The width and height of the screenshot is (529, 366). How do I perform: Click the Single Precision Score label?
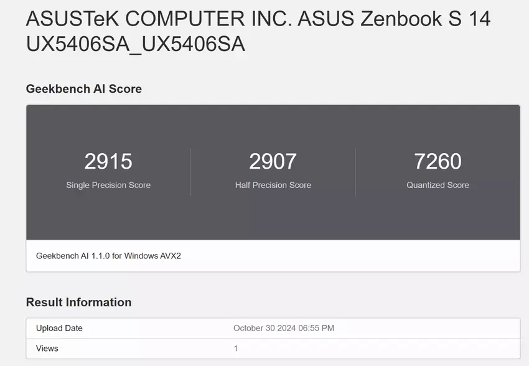click(108, 185)
